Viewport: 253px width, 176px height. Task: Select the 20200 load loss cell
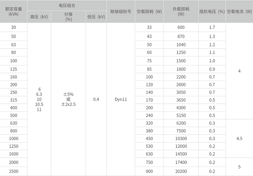coord(181,171)
